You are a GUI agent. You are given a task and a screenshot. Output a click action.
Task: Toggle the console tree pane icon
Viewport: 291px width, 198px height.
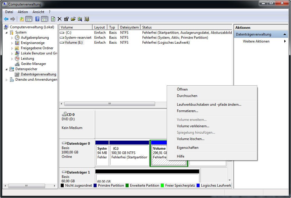coord(29,19)
